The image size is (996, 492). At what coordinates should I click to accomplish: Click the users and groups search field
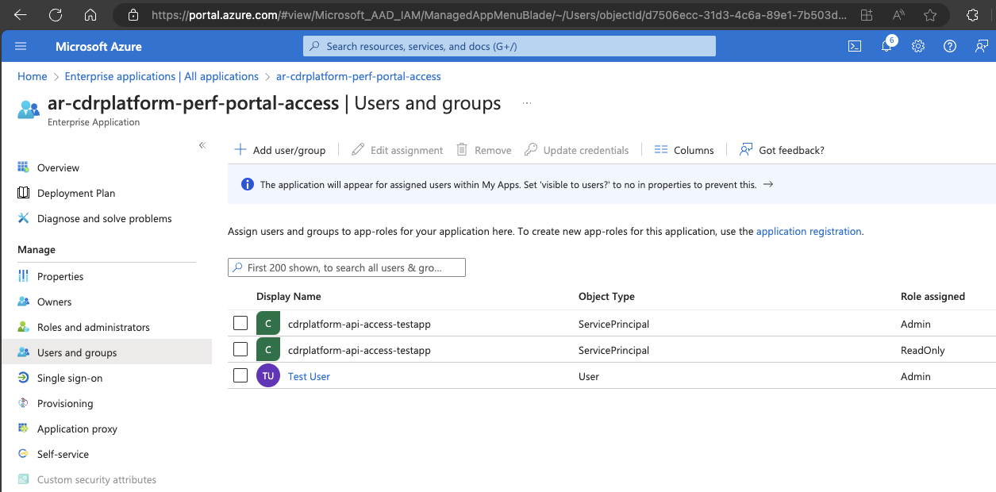pyautogui.click(x=347, y=268)
